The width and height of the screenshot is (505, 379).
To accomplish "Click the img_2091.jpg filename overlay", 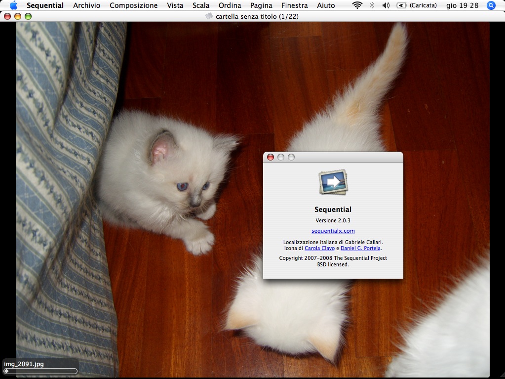I will pos(24,364).
